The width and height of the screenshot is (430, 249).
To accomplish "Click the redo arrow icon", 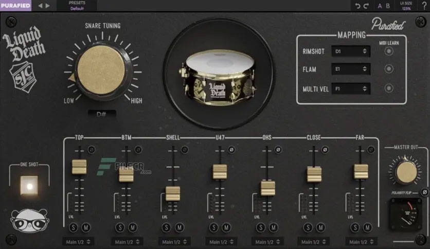I will click(366, 6).
